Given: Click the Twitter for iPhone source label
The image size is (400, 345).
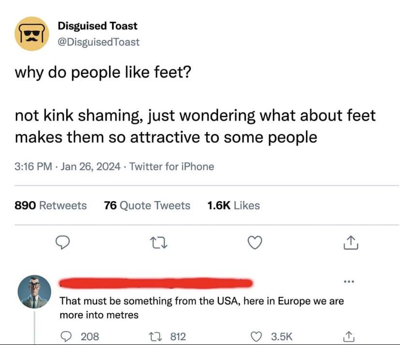Looking at the screenshot, I should (x=172, y=166).
